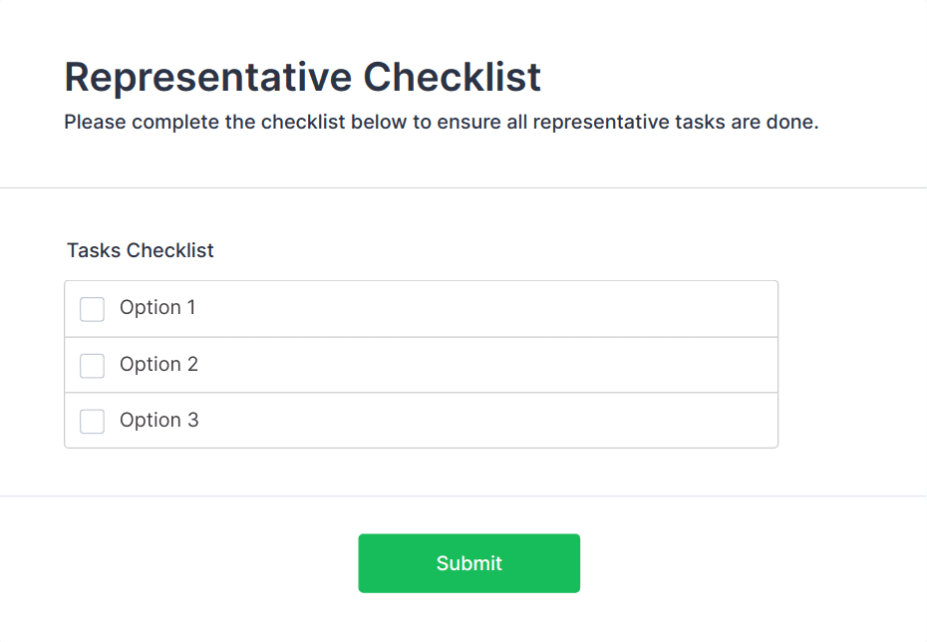Image resolution: width=927 pixels, height=642 pixels.
Task: Click the Submit button
Action: point(468,563)
